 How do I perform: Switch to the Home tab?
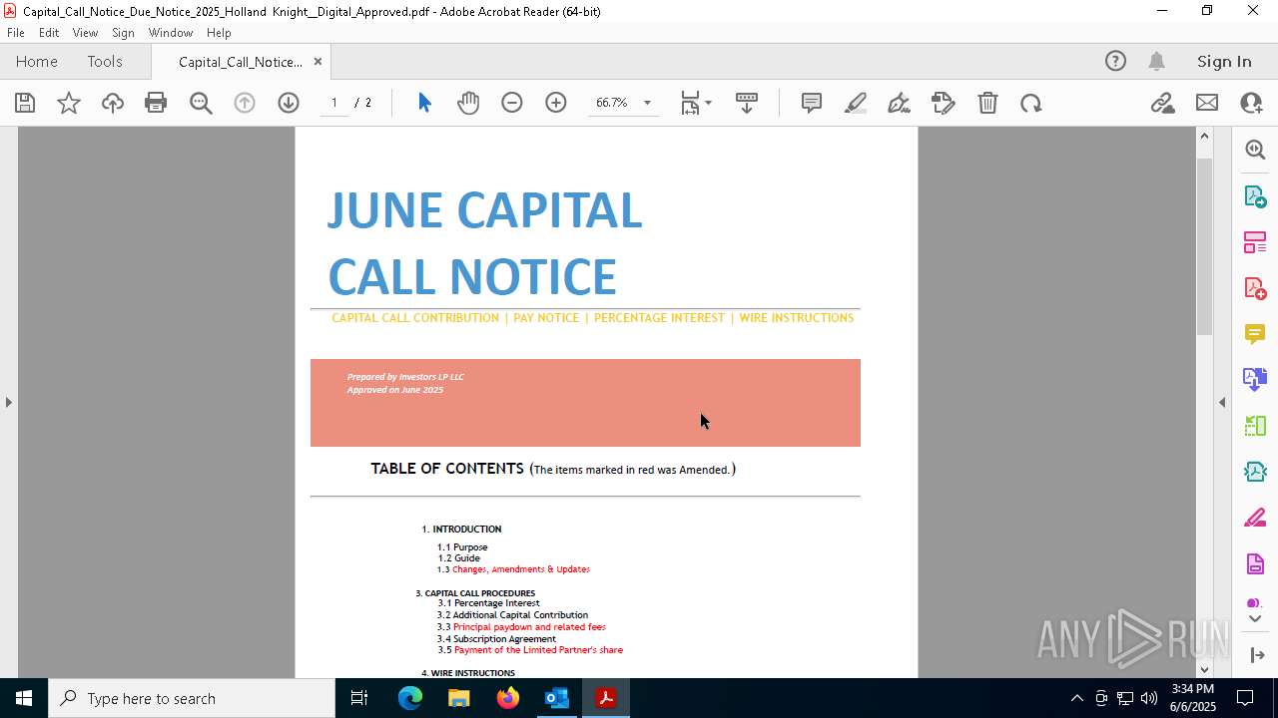coord(37,62)
